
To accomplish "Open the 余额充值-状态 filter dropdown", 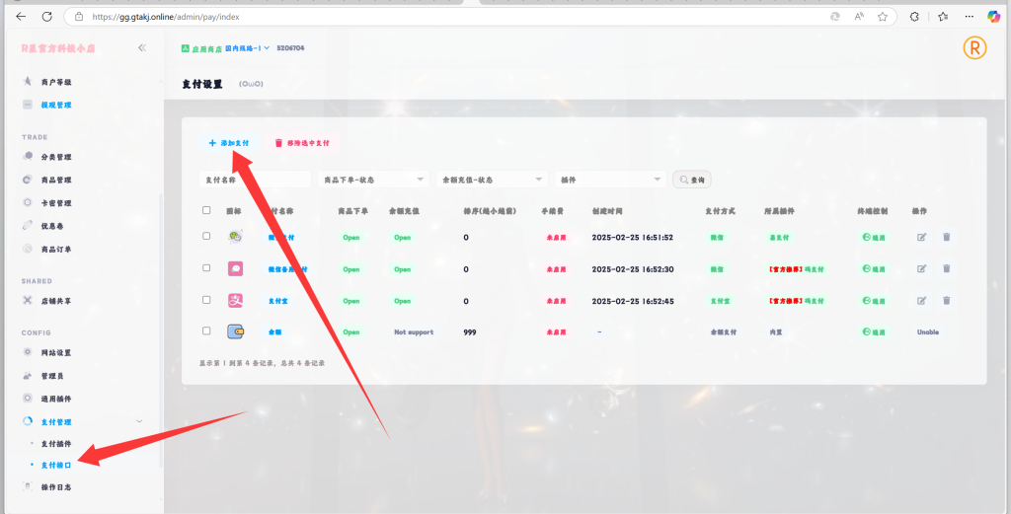I will 492,180.
